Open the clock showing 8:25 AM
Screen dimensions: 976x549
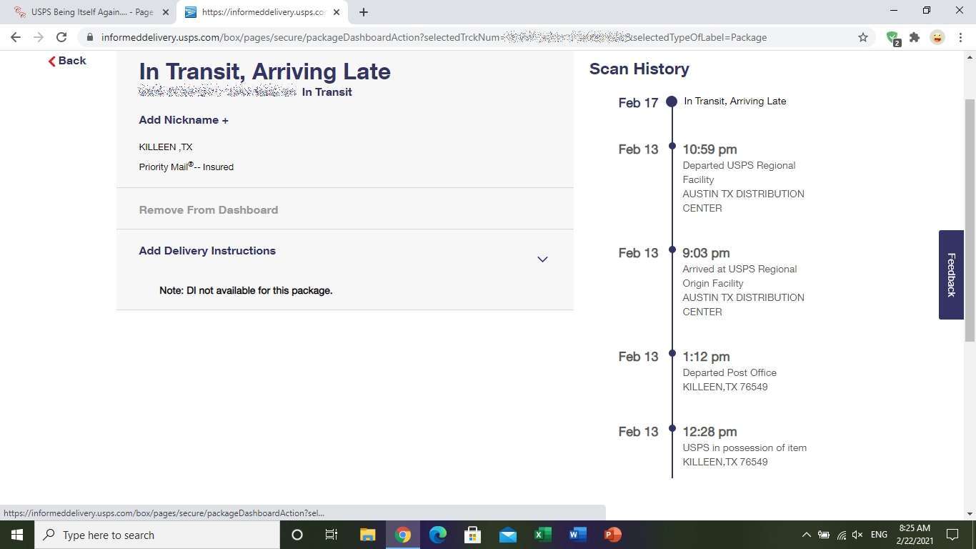point(914,535)
